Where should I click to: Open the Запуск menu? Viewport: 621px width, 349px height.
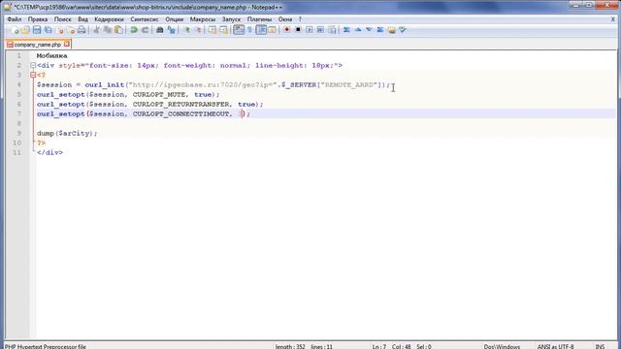[231, 19]
